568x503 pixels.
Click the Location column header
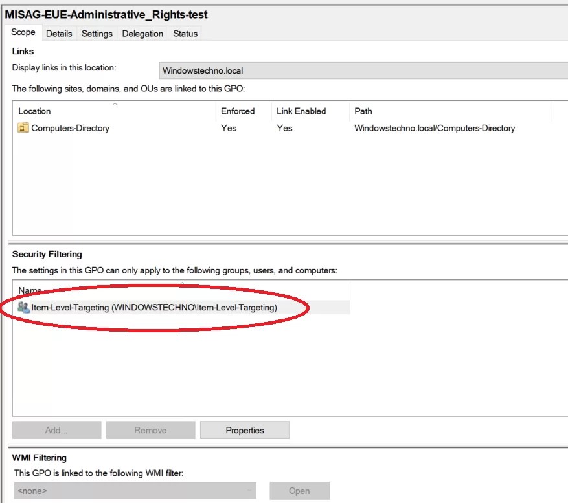tap(34, 111)
